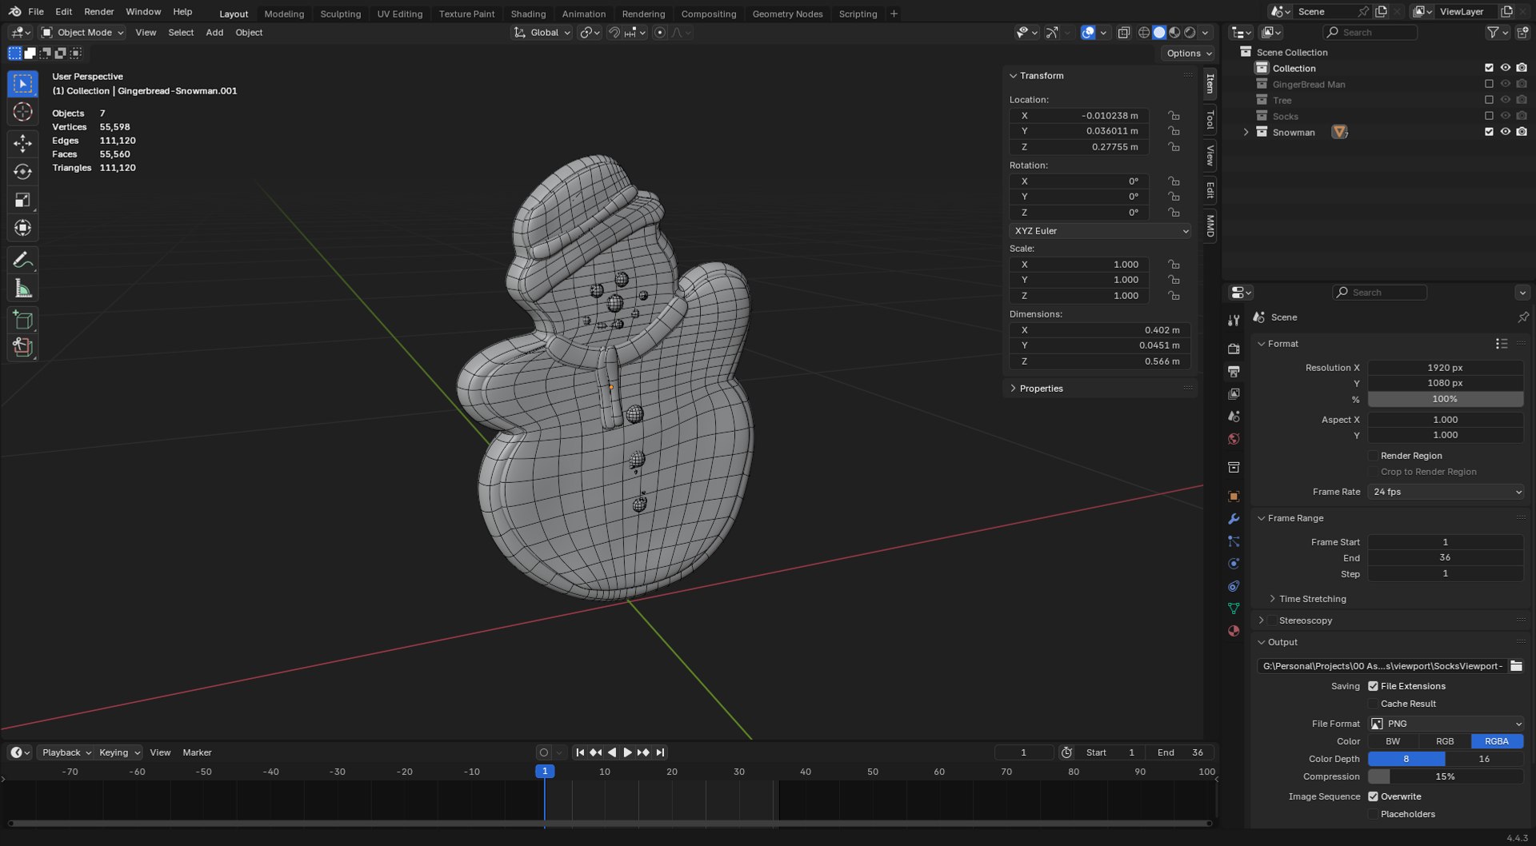Expand the Properties panel in sidebar
Screen dimensions: 1536x846
click(x=1040, y=389)
